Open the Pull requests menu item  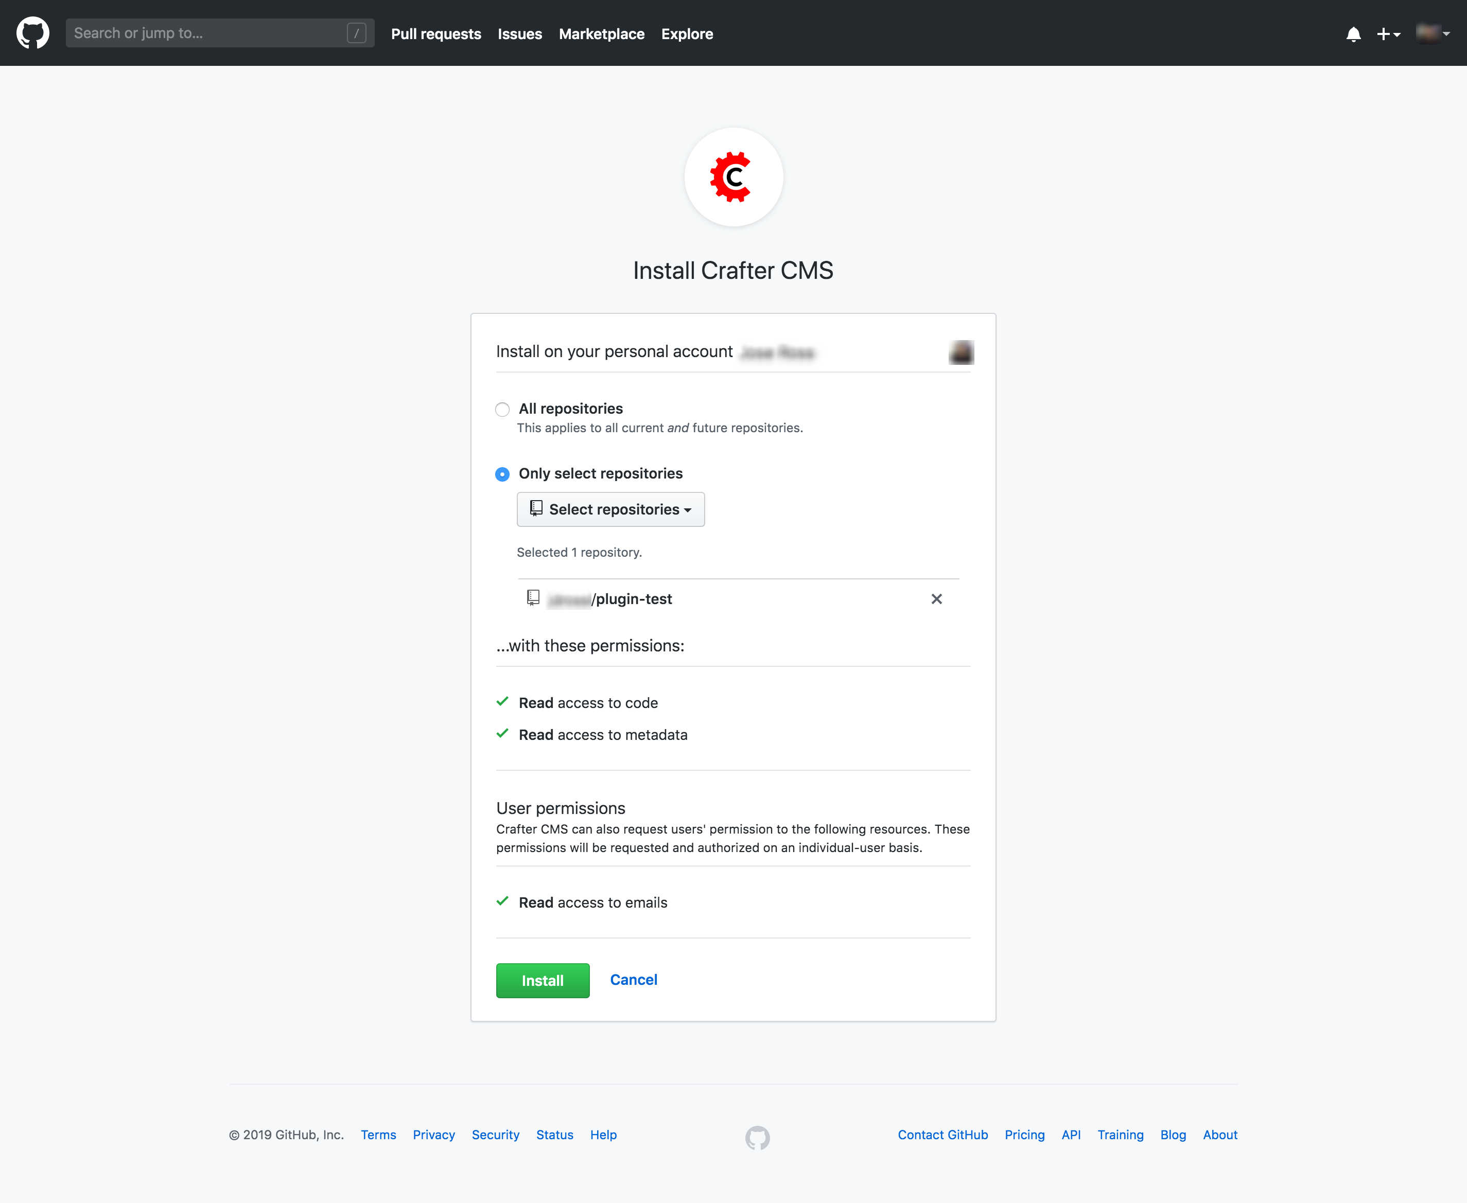(435, 33)
